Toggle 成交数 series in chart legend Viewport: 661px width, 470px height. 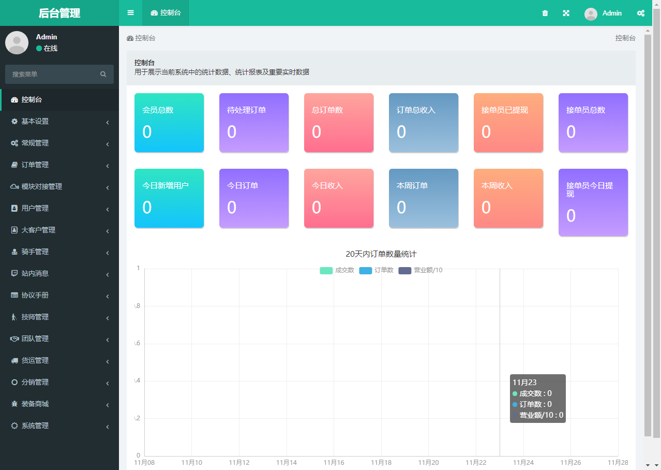pyautogui.click(x=337, y=270)
